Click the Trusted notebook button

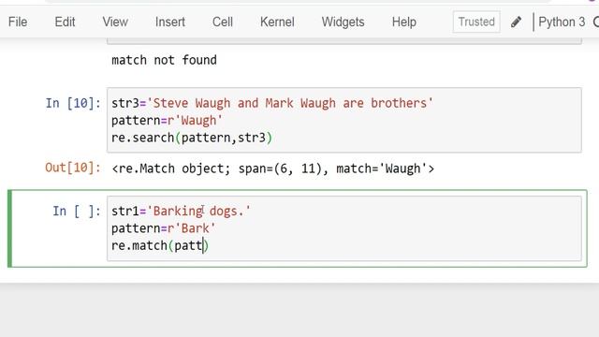click(x=476, y=22)
